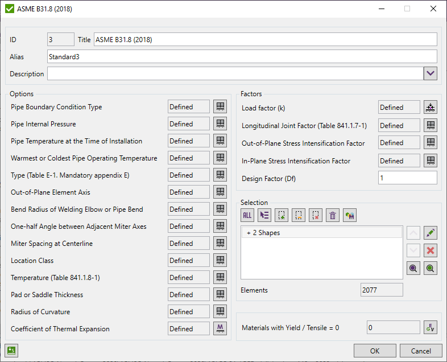Viewport: 447px width, 362px height.
Task: Click the ALL selection button
Action: coord(247,215)
